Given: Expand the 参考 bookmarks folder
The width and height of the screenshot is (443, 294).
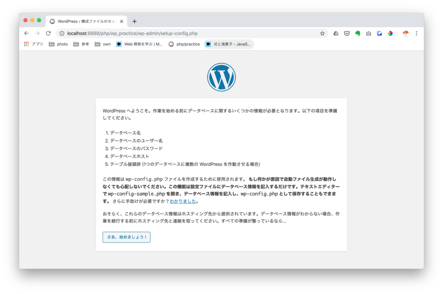Looking at the screenshot, I should tap(81, 44).
